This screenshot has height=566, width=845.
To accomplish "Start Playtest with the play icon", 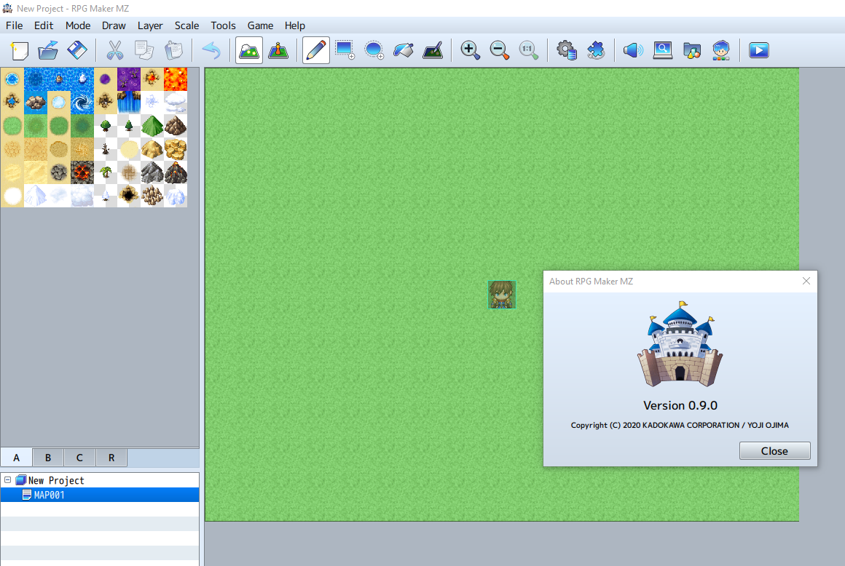I will pyautogui.click(x=759, y=51).
